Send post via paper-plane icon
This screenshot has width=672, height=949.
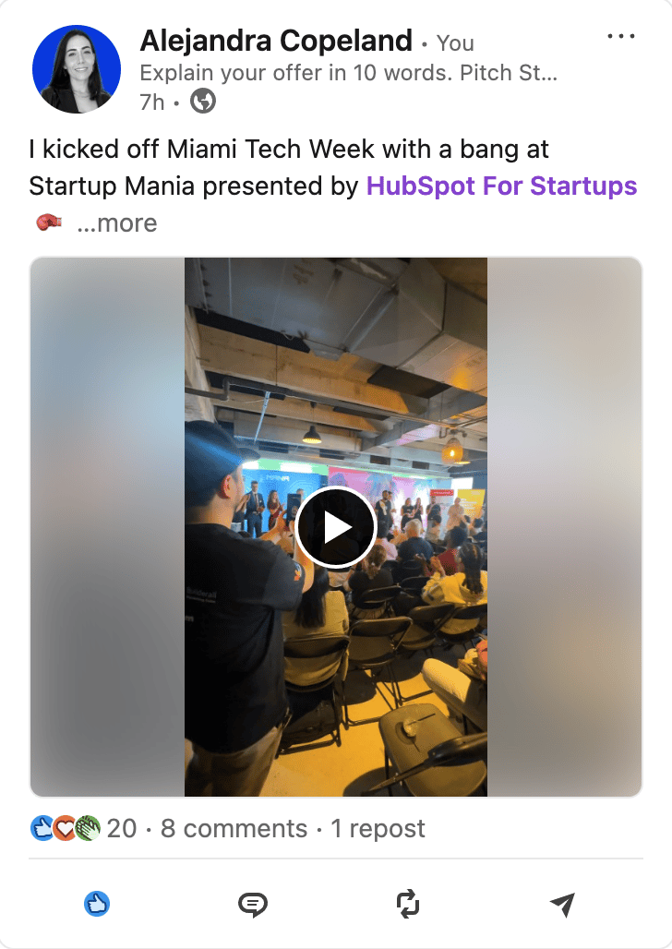coord(562,905)
